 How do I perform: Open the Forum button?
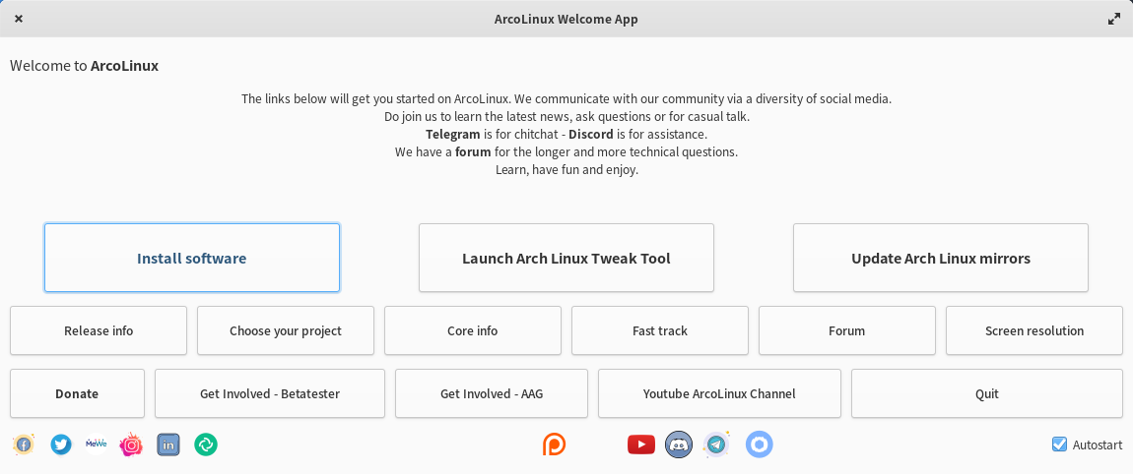847,330
